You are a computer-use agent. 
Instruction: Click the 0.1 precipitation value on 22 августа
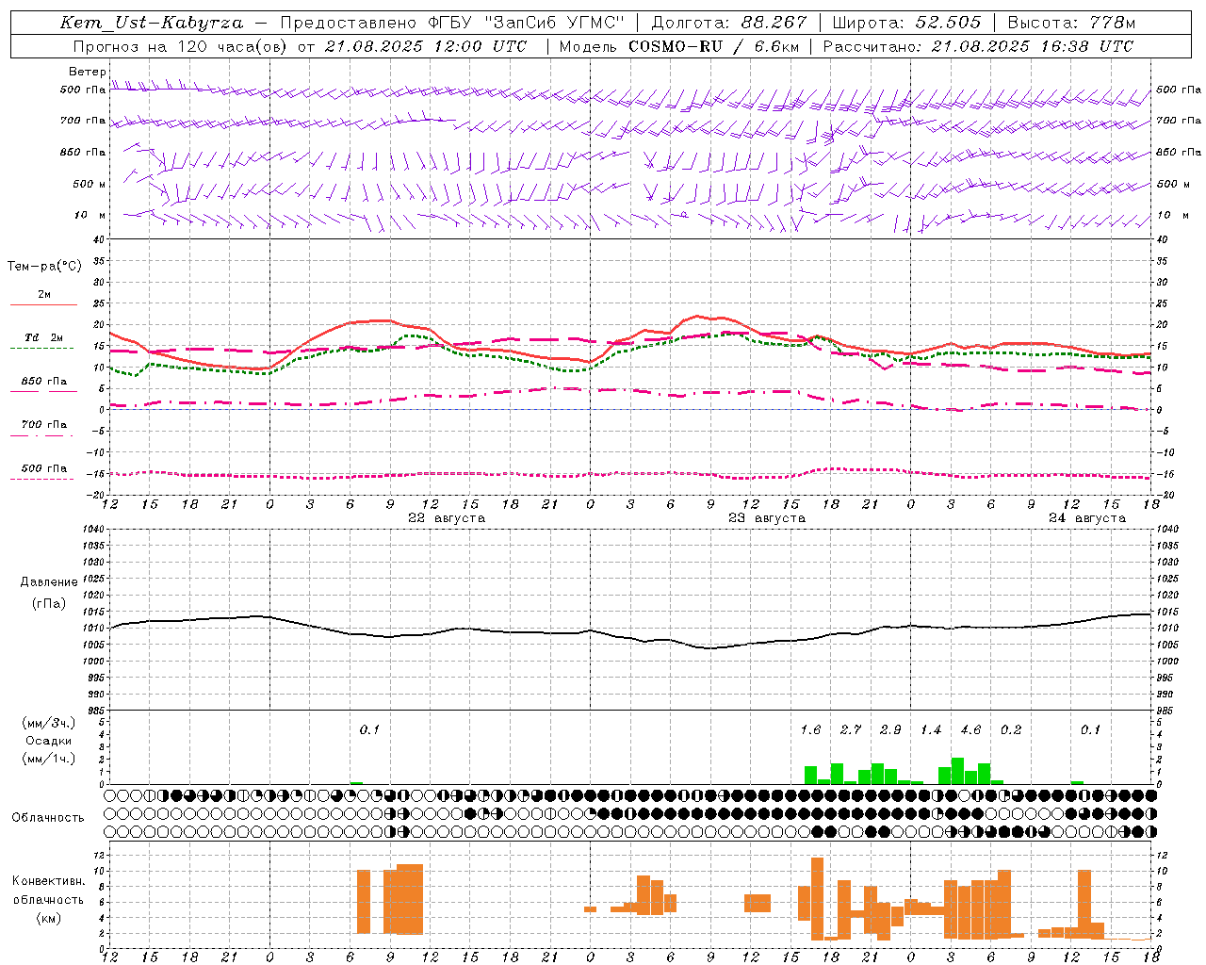[x=369, y=730]
